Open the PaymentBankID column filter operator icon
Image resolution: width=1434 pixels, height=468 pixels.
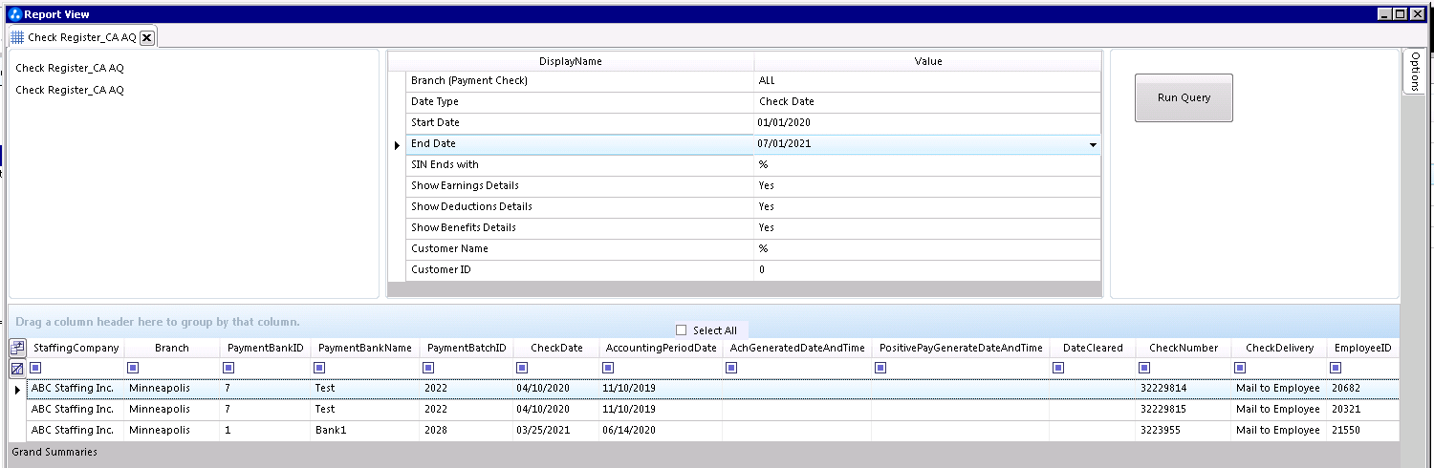click(x=228, y=368)
